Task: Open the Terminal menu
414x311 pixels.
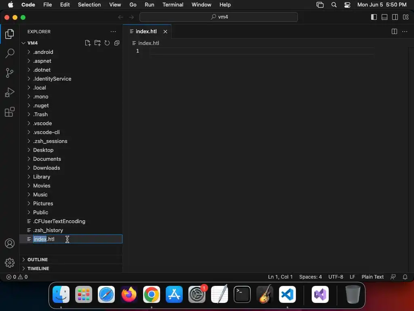Action: point(173,5)
